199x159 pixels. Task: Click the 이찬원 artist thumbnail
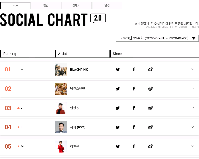point(61,146)
